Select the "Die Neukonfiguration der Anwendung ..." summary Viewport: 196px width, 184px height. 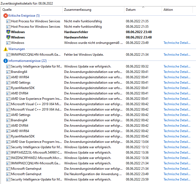(x=93, y=174)
